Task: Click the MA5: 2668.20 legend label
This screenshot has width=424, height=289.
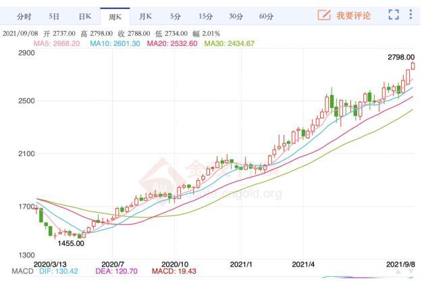Action: (x=57, y=43)
